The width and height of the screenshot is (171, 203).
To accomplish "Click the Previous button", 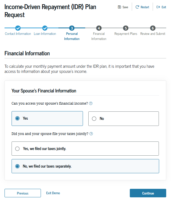I will pyautogui.click(x=23, y=193).
